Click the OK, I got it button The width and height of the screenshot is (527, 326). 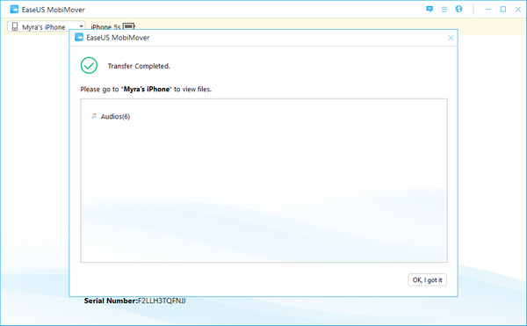point(427,279)
